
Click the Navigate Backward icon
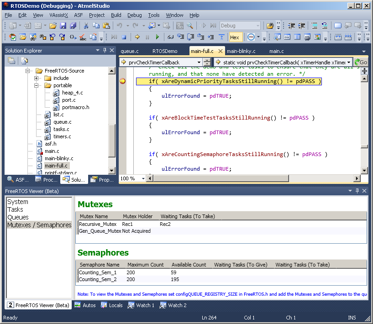point(151,26)
